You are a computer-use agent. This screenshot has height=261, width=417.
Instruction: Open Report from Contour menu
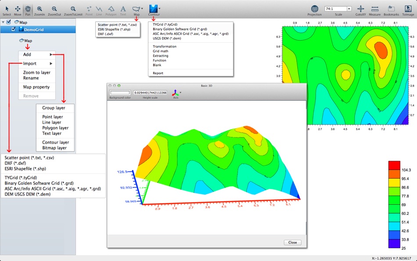pos(158,73)
